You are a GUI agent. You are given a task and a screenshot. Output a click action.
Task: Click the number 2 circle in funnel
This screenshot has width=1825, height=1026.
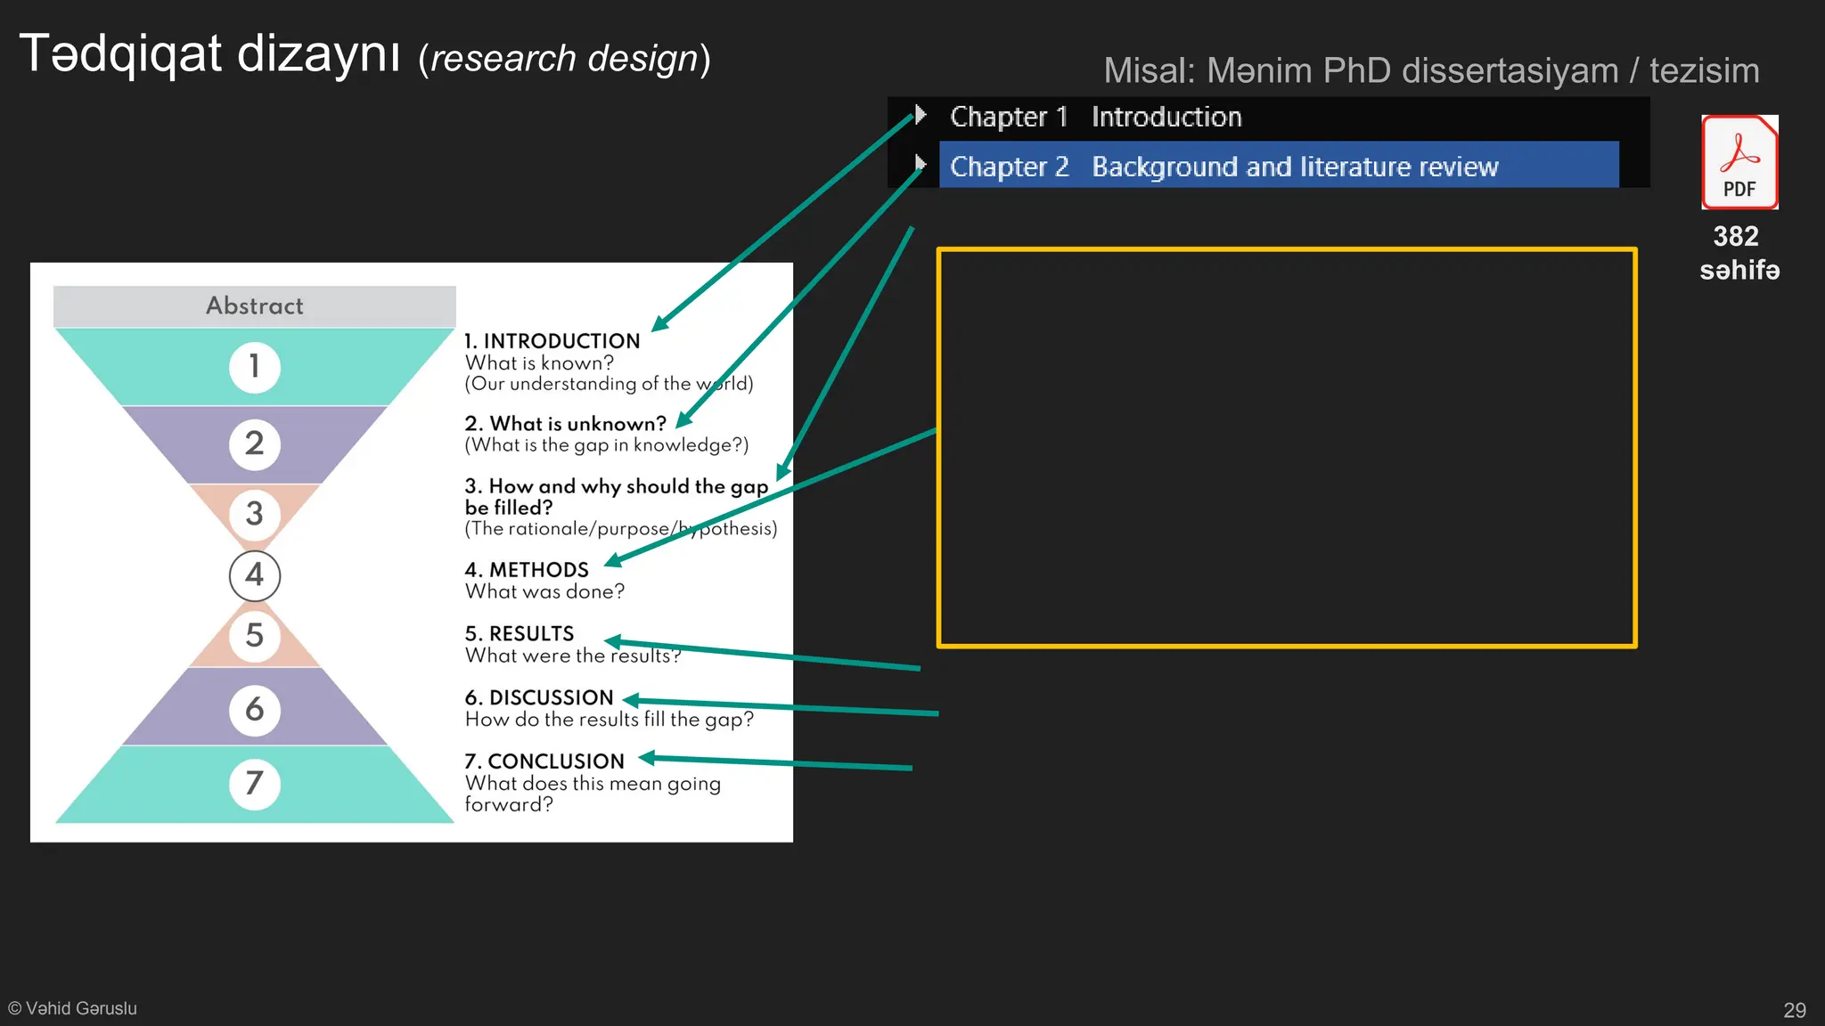[x=255, y=444]
